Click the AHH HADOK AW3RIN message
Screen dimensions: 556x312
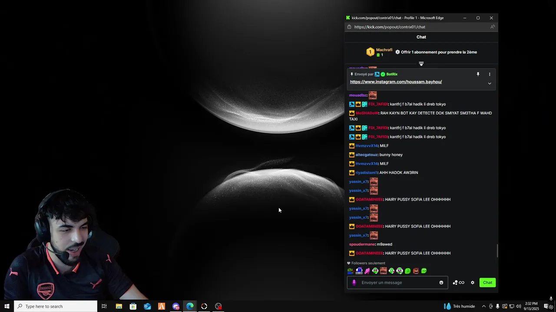point(399,172)
